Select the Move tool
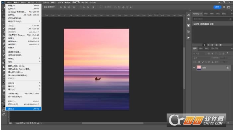Image resolution: width=233 pixels, height=130 pixels. (4, 16)
